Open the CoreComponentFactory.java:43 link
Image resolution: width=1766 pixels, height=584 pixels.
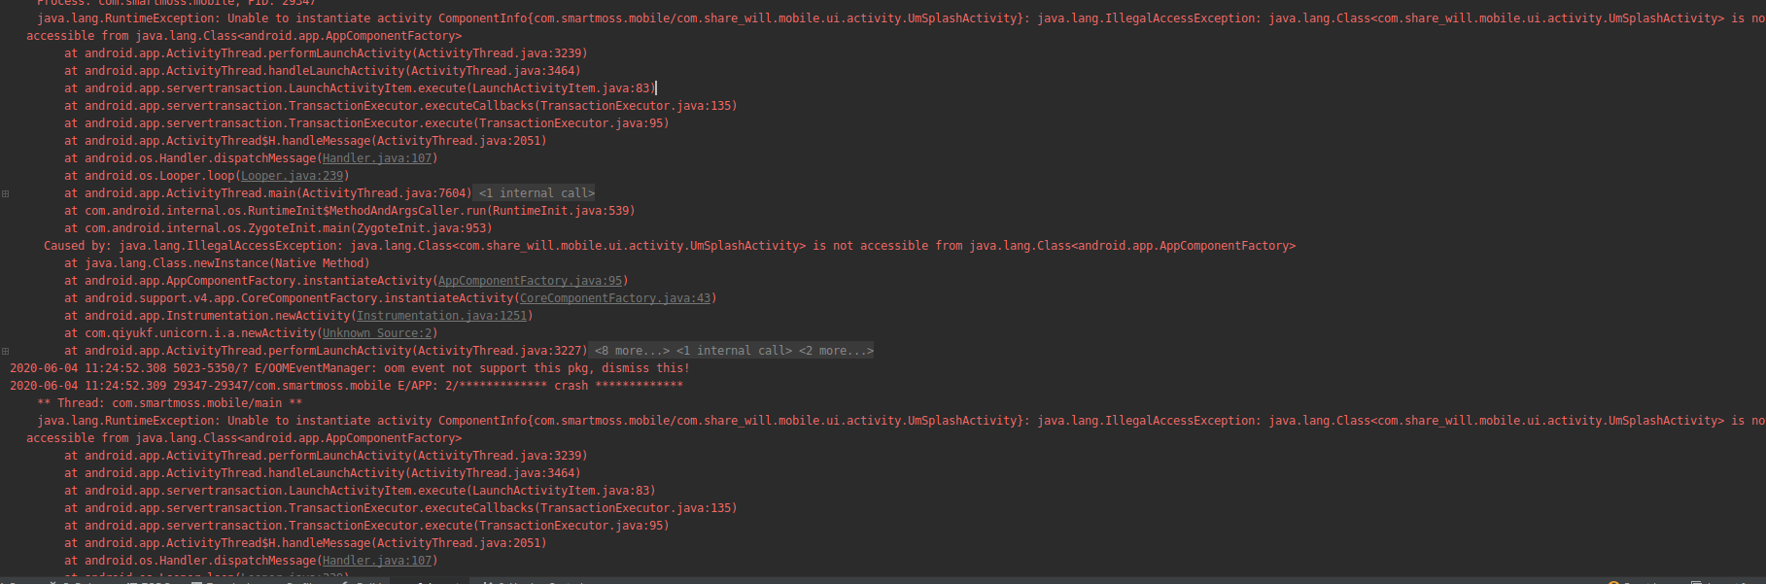point(615,298)
